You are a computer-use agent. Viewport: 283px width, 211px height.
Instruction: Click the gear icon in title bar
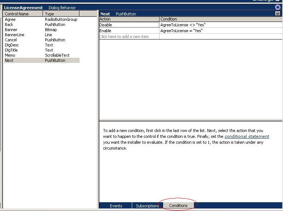278,7
